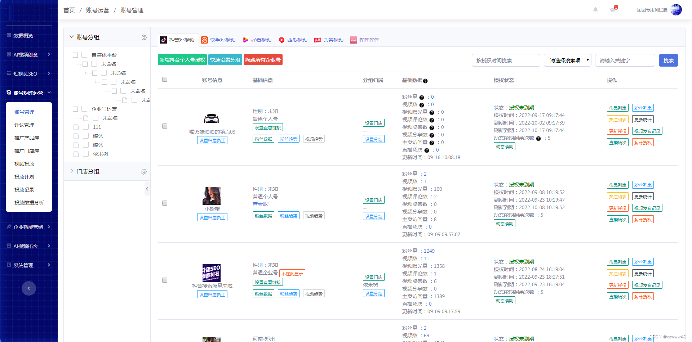Open settings gear for 账号分组
Screen dimensions: 692x342
point(144,37)
